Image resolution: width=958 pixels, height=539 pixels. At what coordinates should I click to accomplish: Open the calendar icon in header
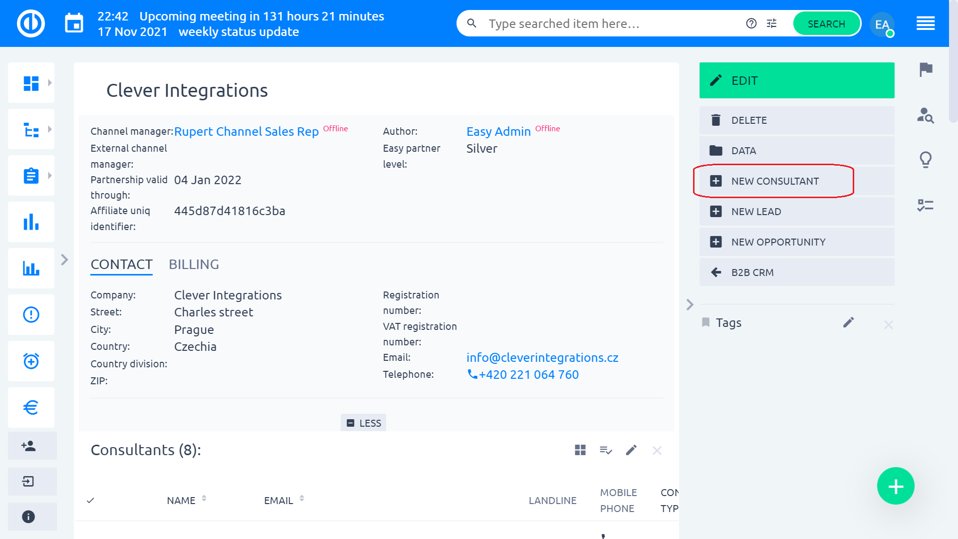(74, 23)
